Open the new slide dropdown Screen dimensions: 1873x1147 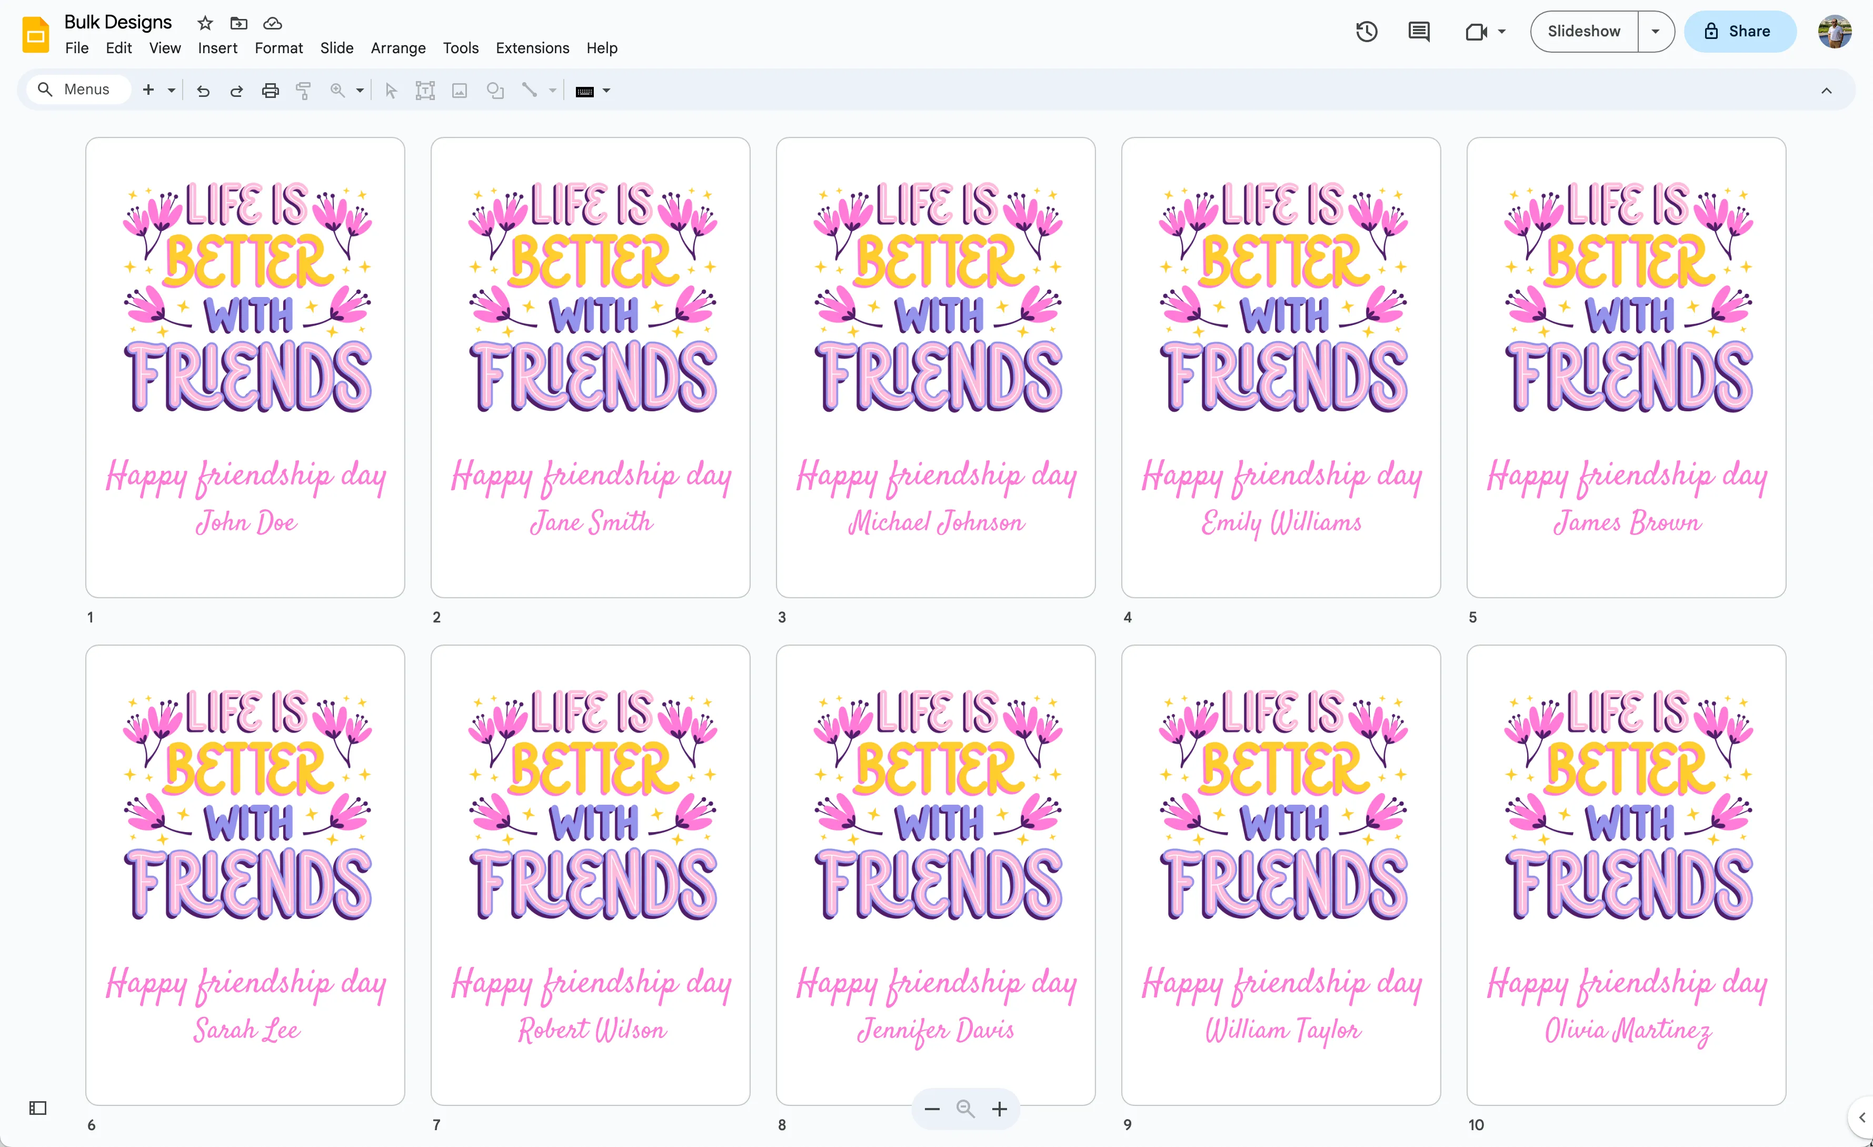(171, 90)
